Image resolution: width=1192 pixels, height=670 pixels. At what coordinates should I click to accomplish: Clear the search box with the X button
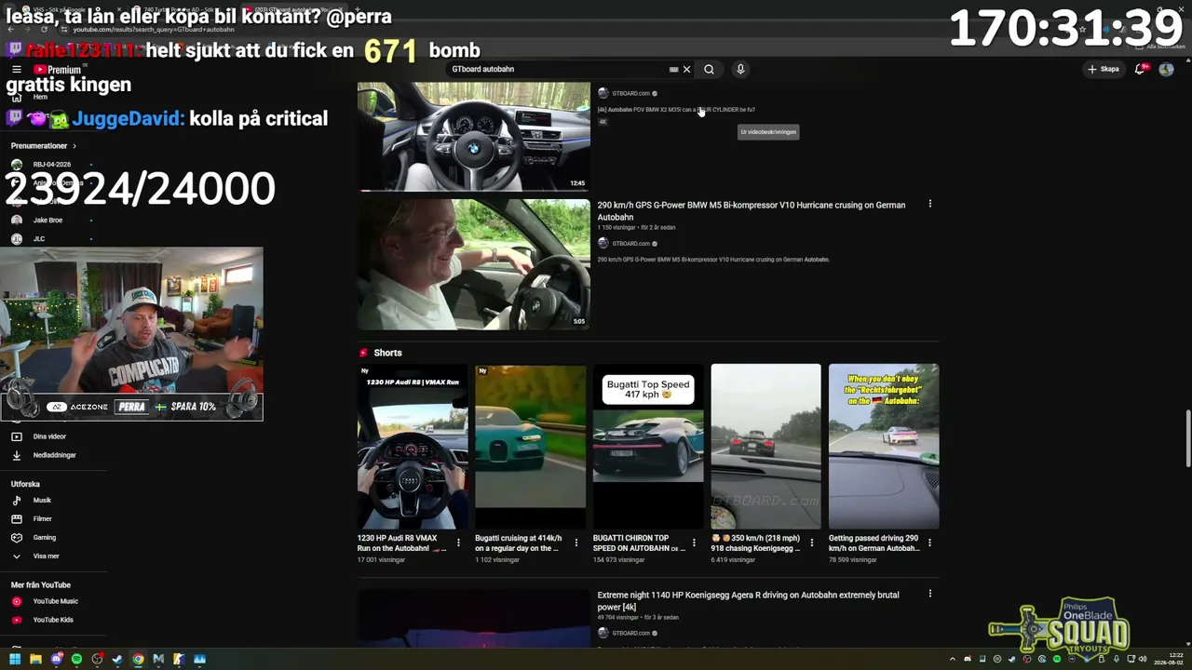(686, 69)
